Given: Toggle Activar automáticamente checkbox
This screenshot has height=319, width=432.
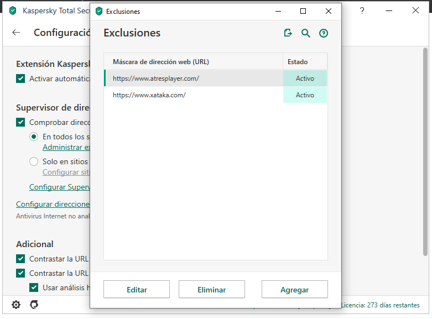Looking at the screenshot, I should click(20, 79).
